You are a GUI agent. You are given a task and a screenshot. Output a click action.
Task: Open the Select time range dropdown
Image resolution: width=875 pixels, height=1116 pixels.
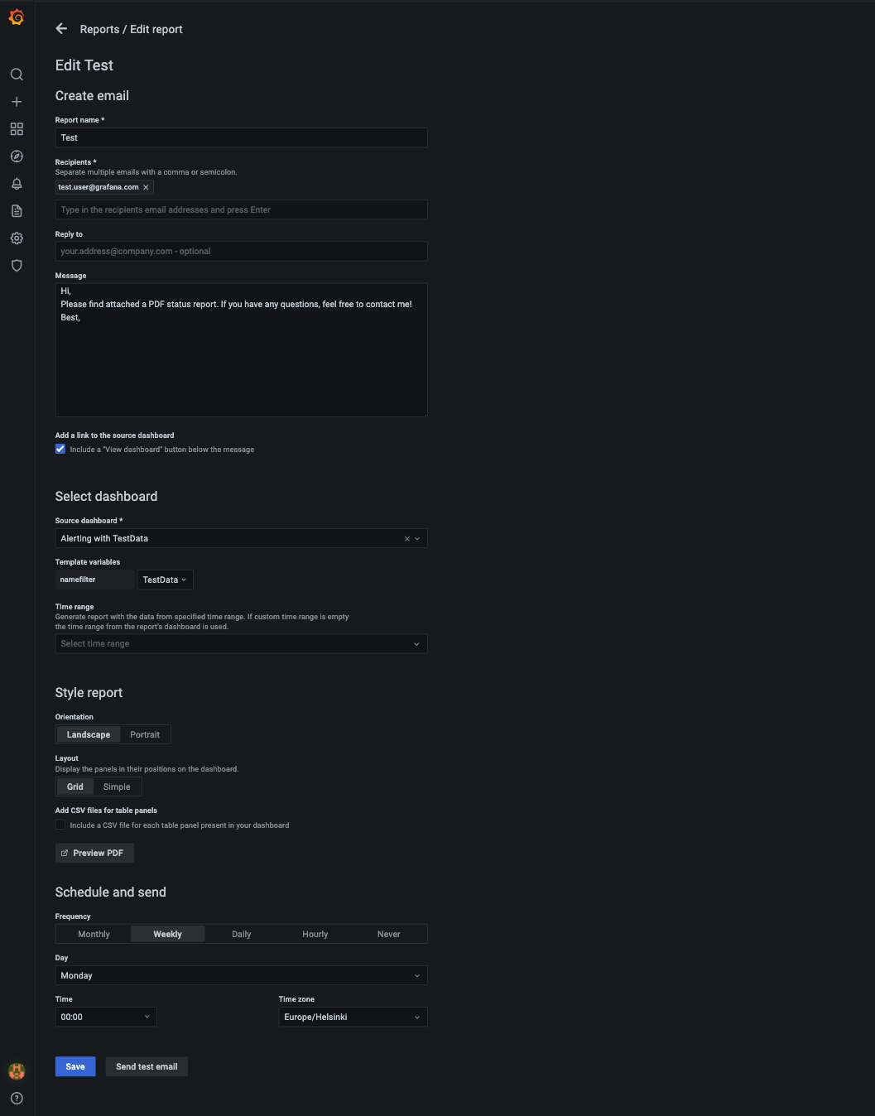(x=241, y=644)
